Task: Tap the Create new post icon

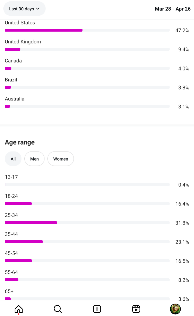Action: coord(97,309)
